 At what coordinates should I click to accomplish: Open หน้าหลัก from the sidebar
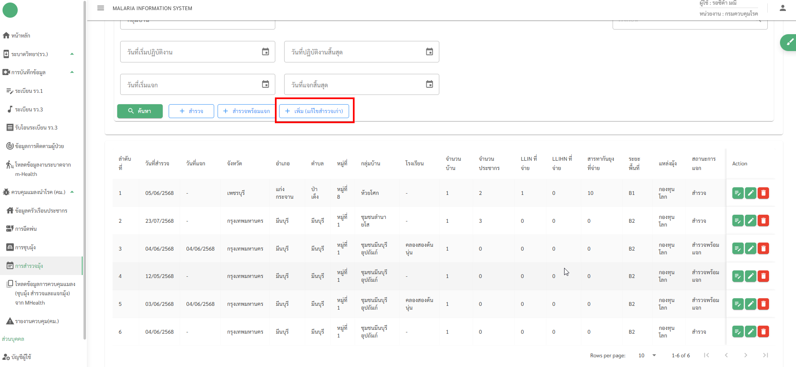pos(21,35)
